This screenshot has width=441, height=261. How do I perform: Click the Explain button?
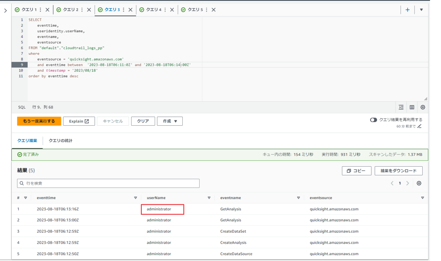[x=79, y=121]
